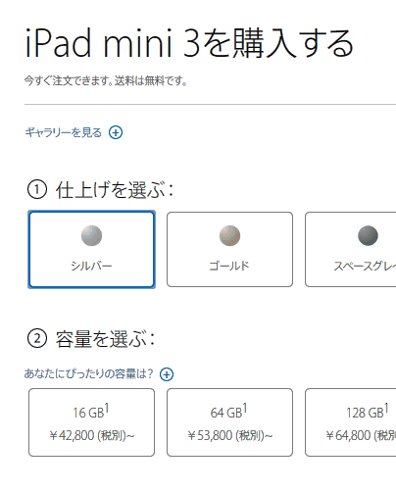The image size is (396, 491).
Task: Click the footnote 1 superscript on 128 GB
Action: click(x=386, y=409)
